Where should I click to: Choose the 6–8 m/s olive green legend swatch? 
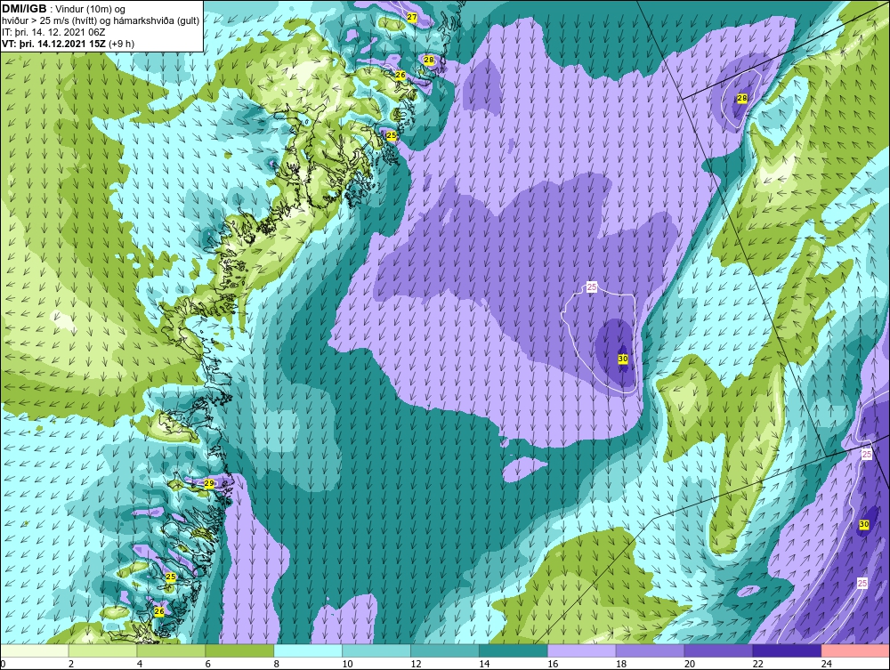coord(239,650)
